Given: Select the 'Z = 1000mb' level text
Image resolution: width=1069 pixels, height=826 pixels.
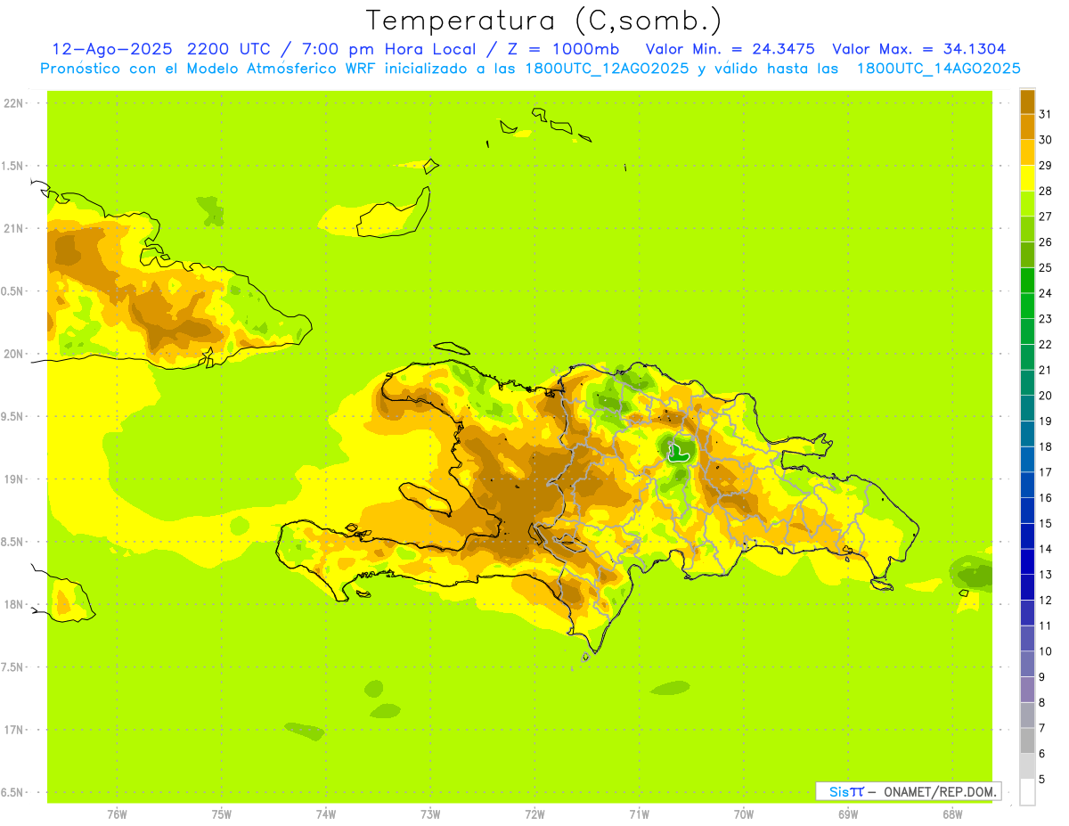Looking at the screenshot, I should 563,49.
